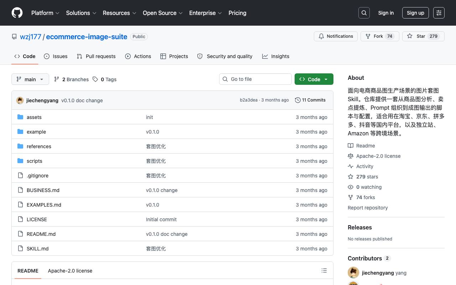Click the eye icon next to watching
The height and width of the screenshot is (285, 456).
351,187
